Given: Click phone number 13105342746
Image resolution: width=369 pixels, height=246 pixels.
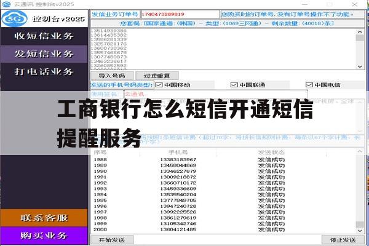Looking at the screenshot, I should [x=178, y=224].
